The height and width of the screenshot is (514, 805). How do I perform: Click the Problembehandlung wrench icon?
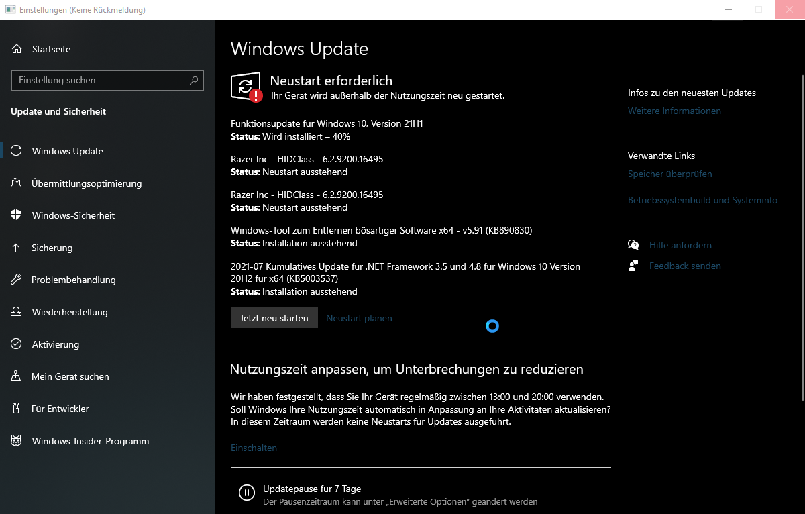17,280
